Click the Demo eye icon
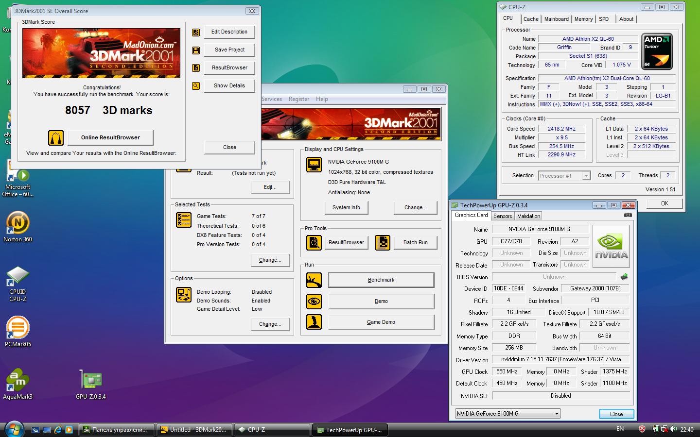This screenshot has width=700, height=437. point(314,301)
